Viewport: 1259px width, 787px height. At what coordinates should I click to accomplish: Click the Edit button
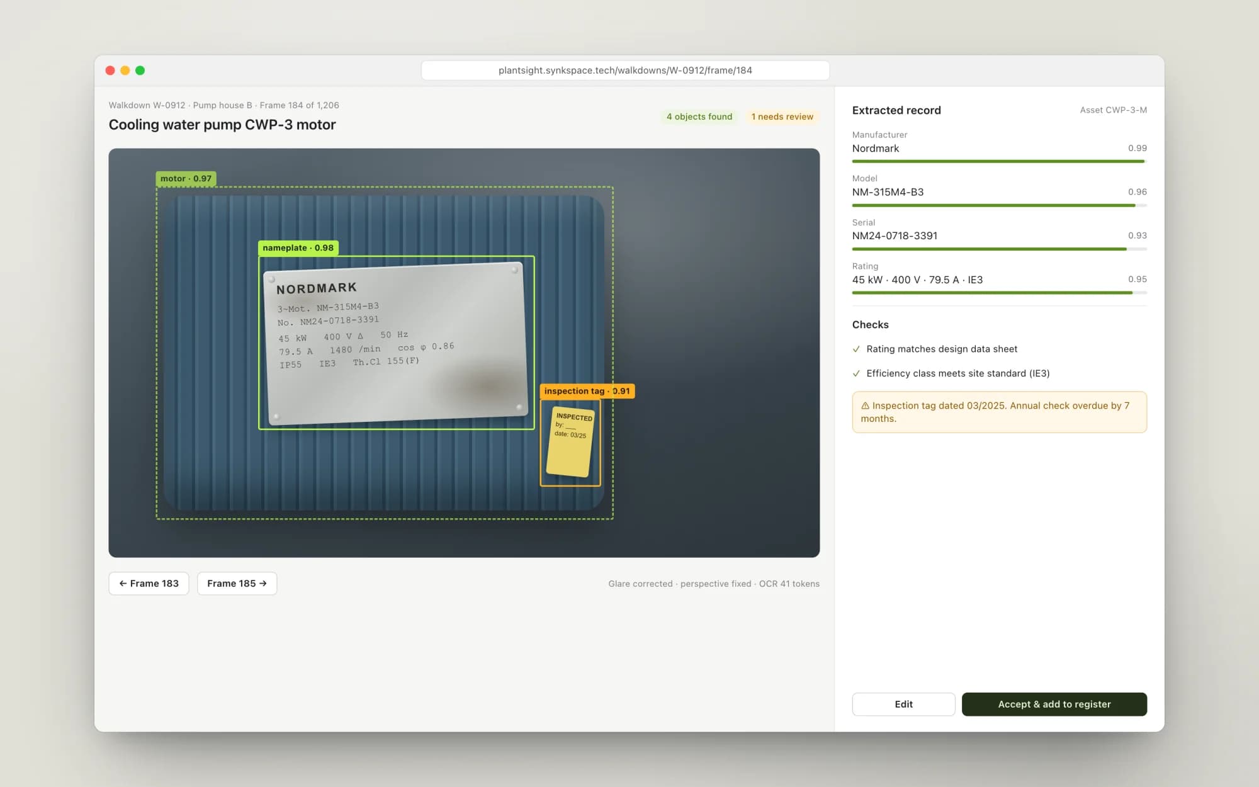pos(903,704)
